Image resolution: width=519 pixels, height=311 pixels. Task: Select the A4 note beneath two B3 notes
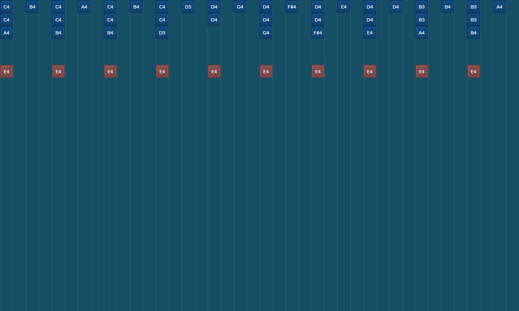click(422, 32)
